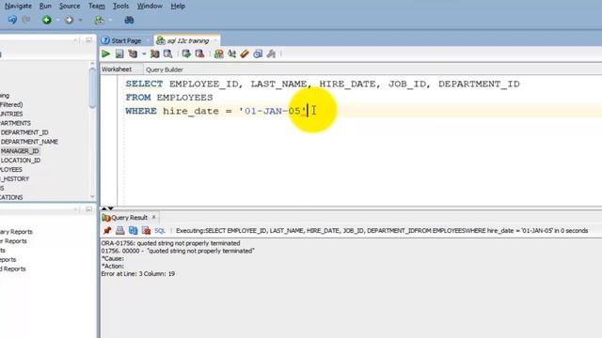Click the Print icon in Query Result toolbar
This screenshot has width=602, height=338.
120,231
